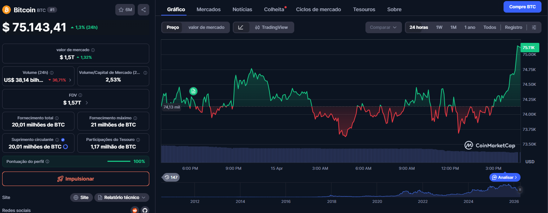Open the Site link button
Screen dimensions: 548x213
click(81, 198)
